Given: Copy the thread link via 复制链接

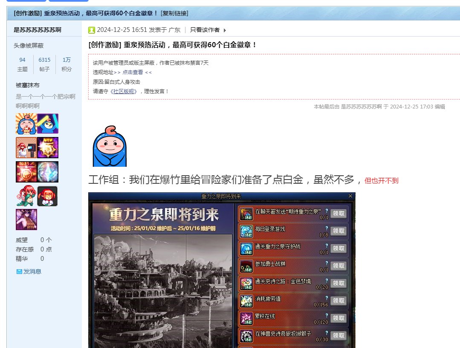Looking at the screenshot, I should [x=175, y=13].
